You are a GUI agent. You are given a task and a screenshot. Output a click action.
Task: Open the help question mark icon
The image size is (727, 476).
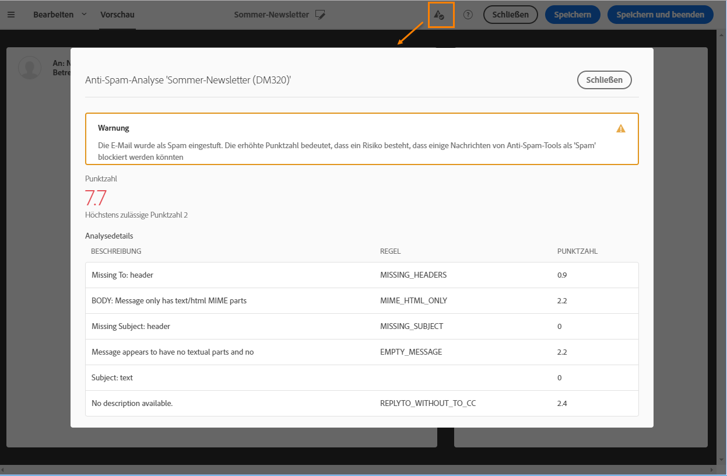[x=468, y=15]
